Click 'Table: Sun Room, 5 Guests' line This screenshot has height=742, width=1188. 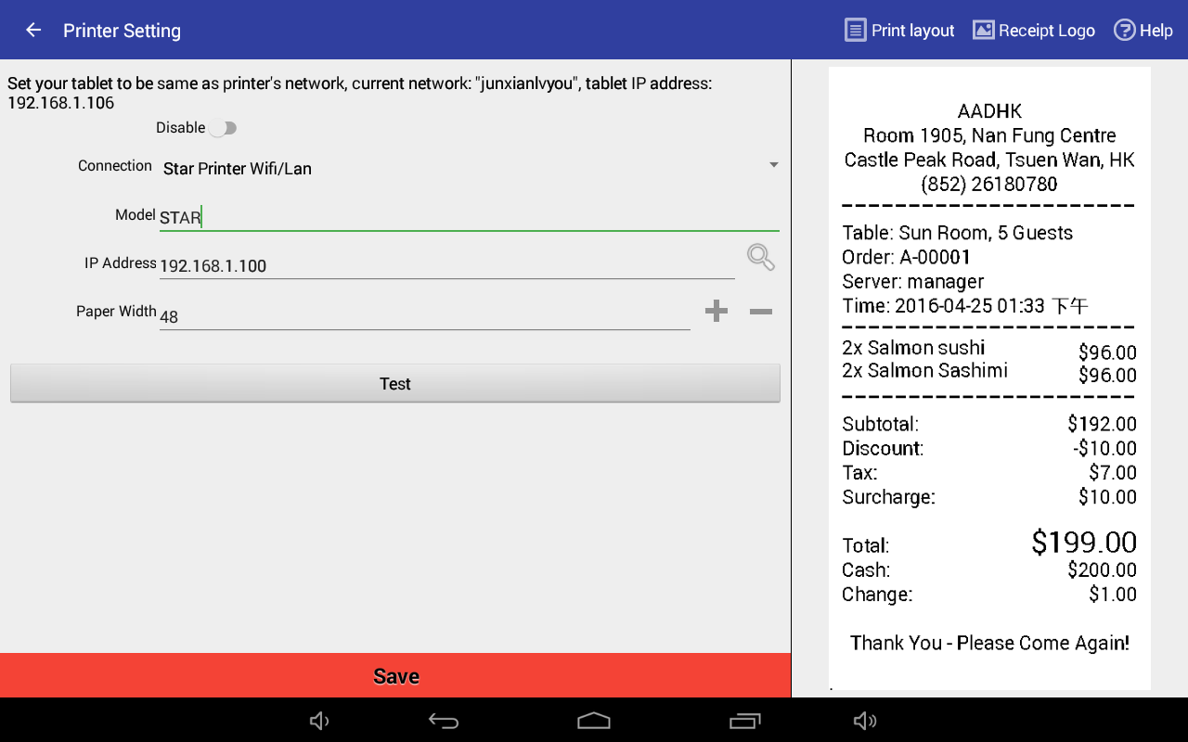click(957, 233)
